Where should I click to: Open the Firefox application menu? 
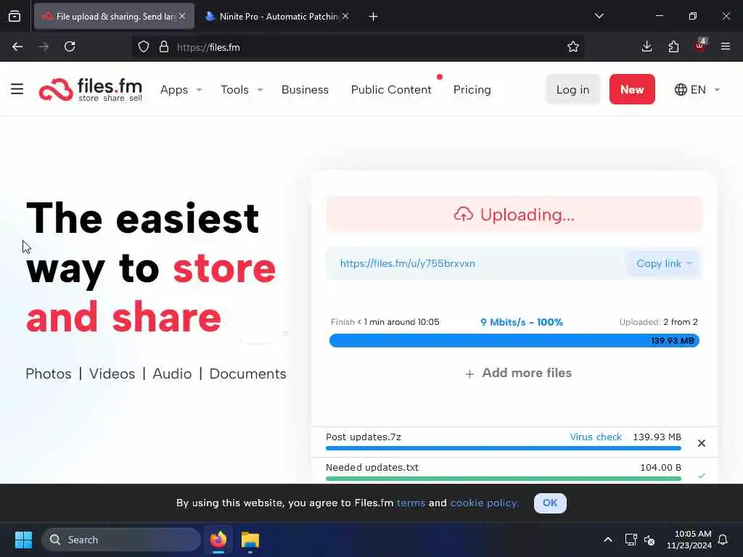point(726,46)
